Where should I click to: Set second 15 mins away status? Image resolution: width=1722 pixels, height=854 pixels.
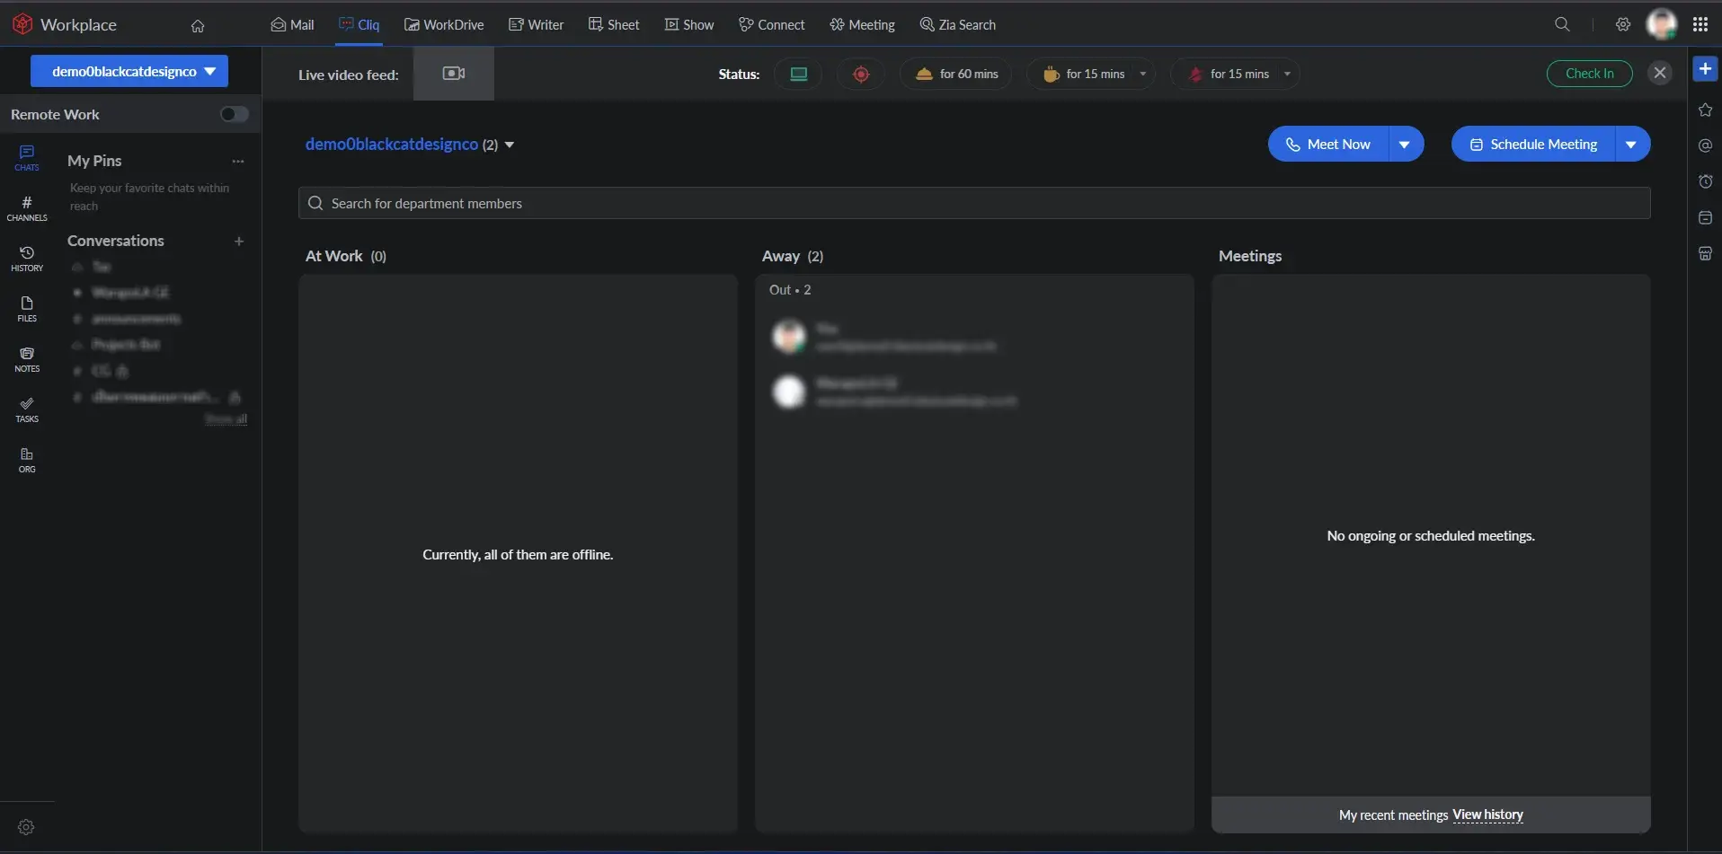(1228, 74)
